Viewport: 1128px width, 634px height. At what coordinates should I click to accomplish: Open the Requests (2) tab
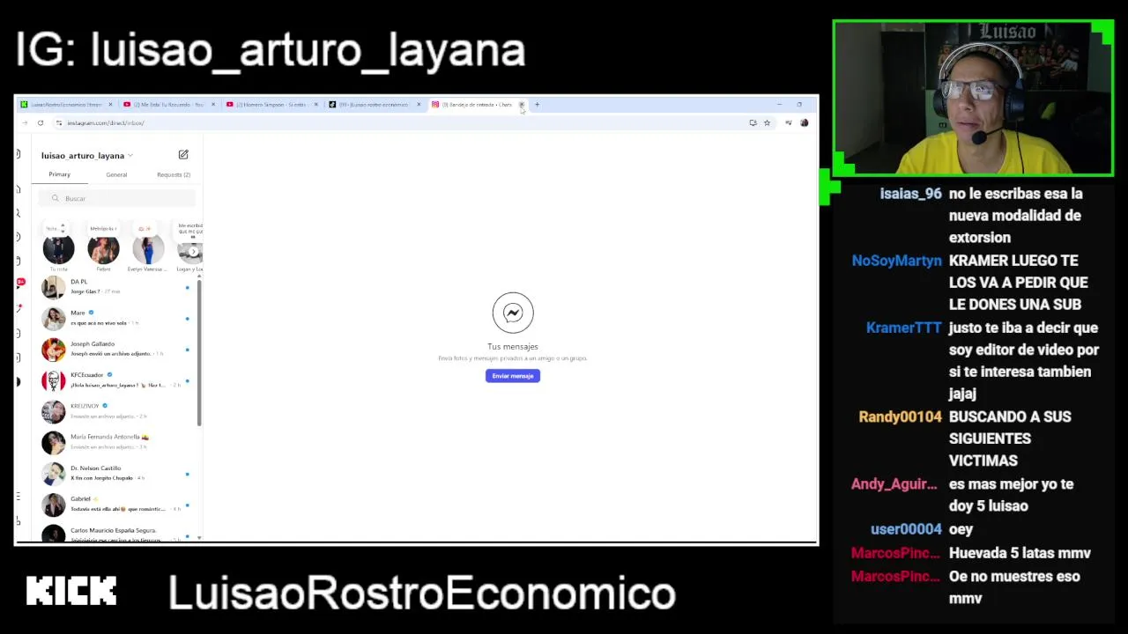coord(174,174)
